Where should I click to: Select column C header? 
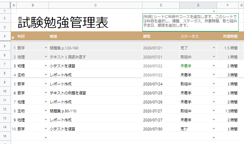(95, 5)
